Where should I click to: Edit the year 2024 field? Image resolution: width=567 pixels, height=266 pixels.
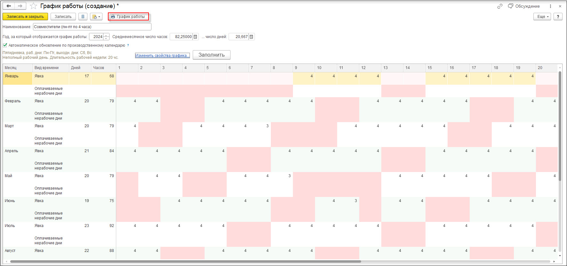click(x=96, y=37)
